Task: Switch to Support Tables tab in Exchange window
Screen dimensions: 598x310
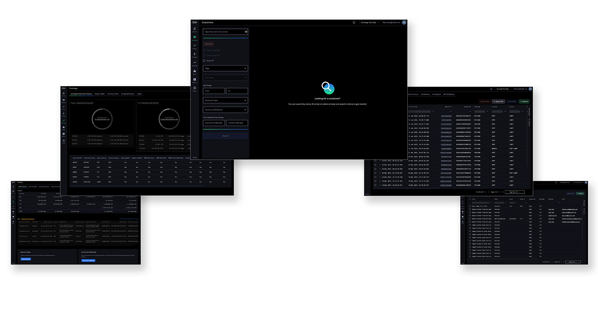Action: 100,94
